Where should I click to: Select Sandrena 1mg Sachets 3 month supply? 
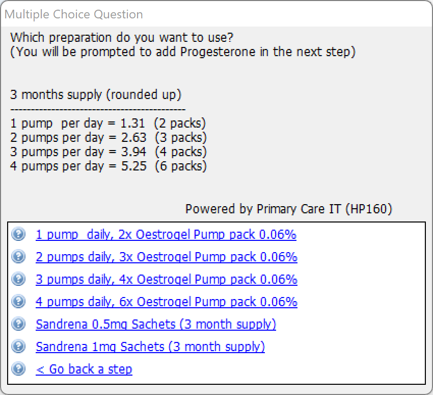[150, 347]
